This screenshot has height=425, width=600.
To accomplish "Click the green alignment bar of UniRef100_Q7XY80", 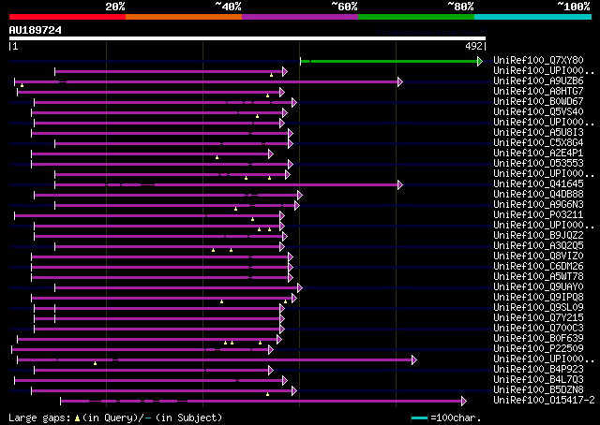I will pos(389,61).
